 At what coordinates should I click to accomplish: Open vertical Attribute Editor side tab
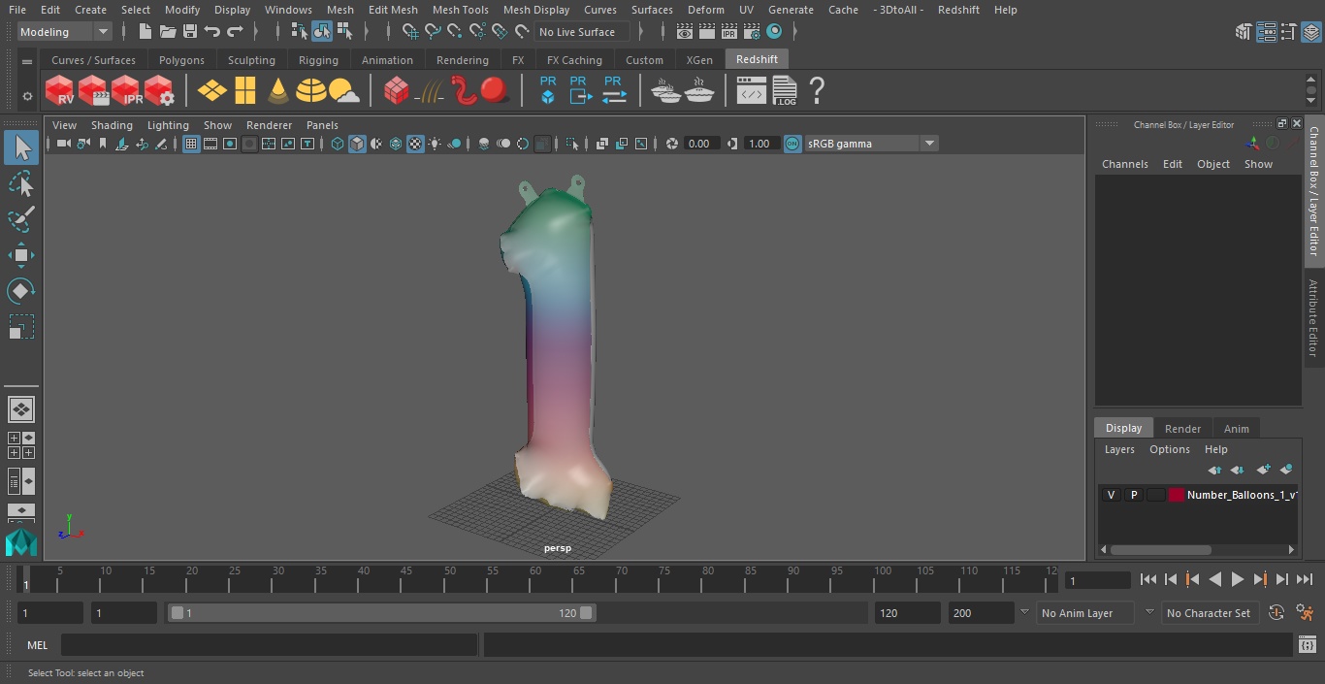tap(1313, 318)
